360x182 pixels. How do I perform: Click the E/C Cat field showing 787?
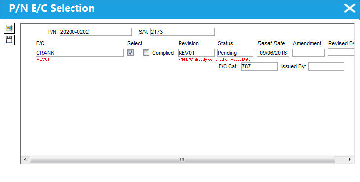point(259,67)
